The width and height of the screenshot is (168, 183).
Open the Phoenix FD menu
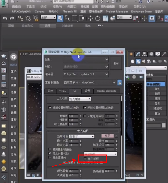click(x=70, y=12)
